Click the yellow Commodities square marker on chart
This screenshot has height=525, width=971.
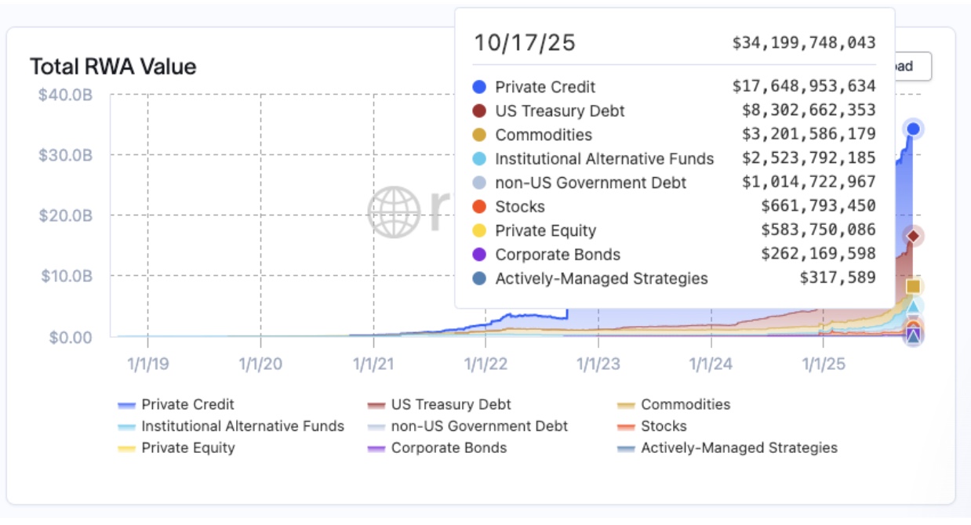912,286
